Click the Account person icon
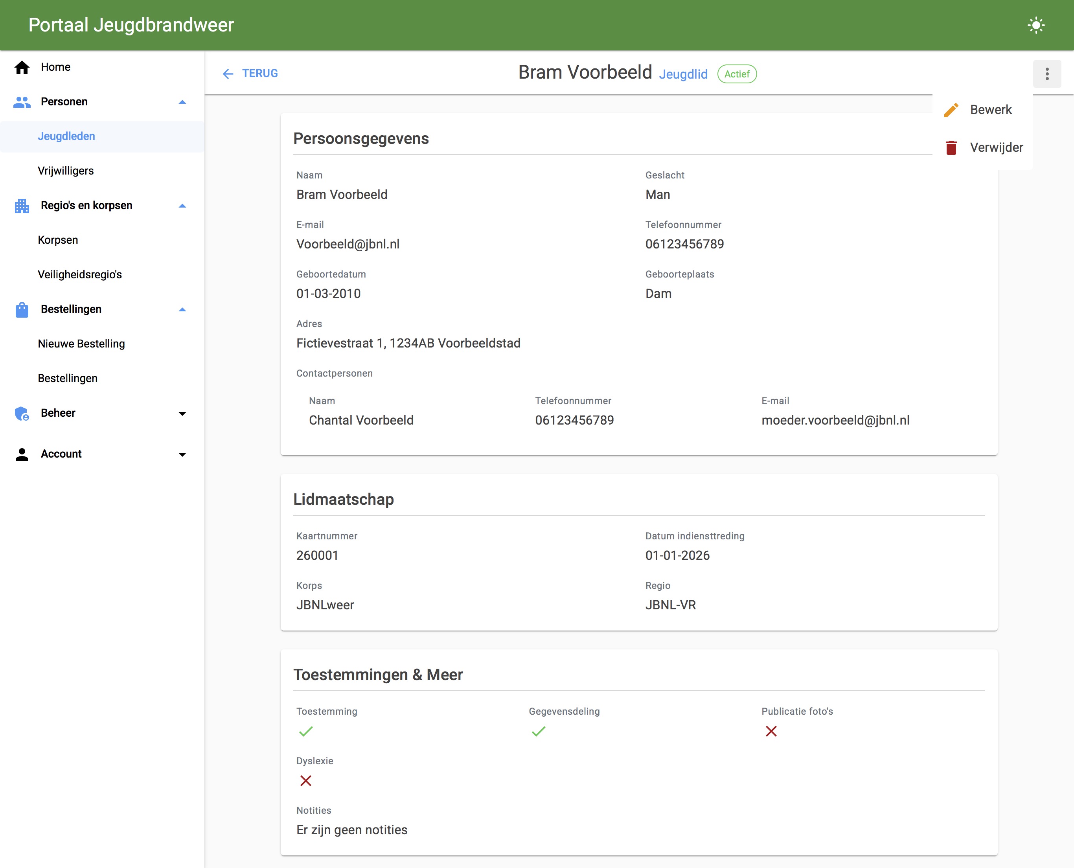 click(x=22, y=454)
